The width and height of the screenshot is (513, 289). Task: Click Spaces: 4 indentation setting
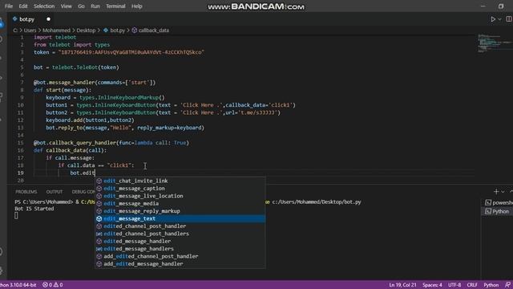point(432,285)
